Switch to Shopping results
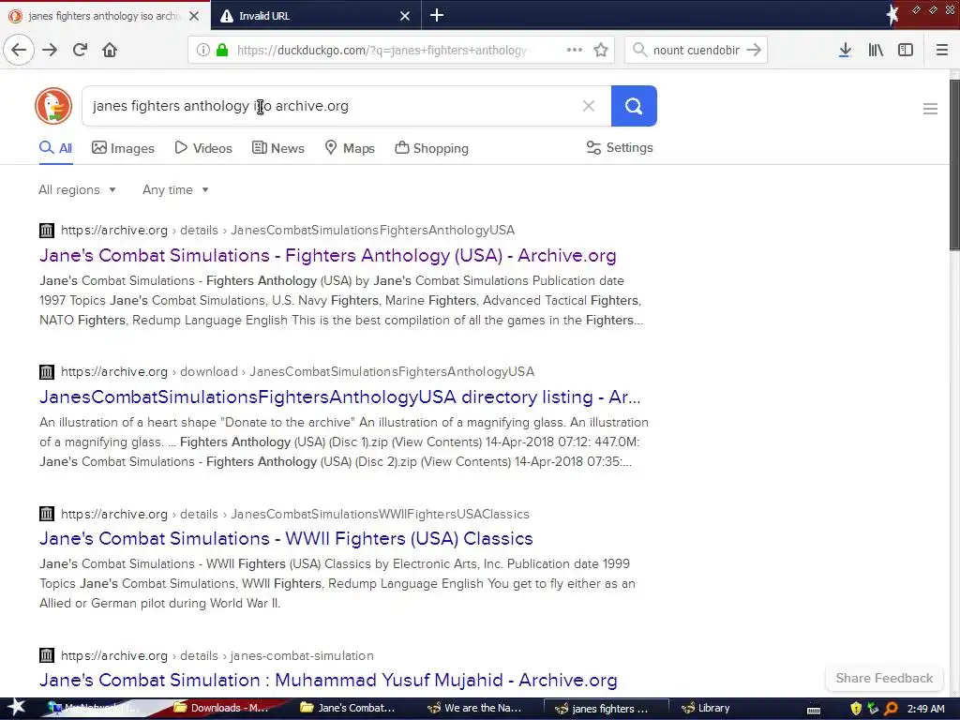The width and height of the screenshot is (960, 720). (431, 148)
